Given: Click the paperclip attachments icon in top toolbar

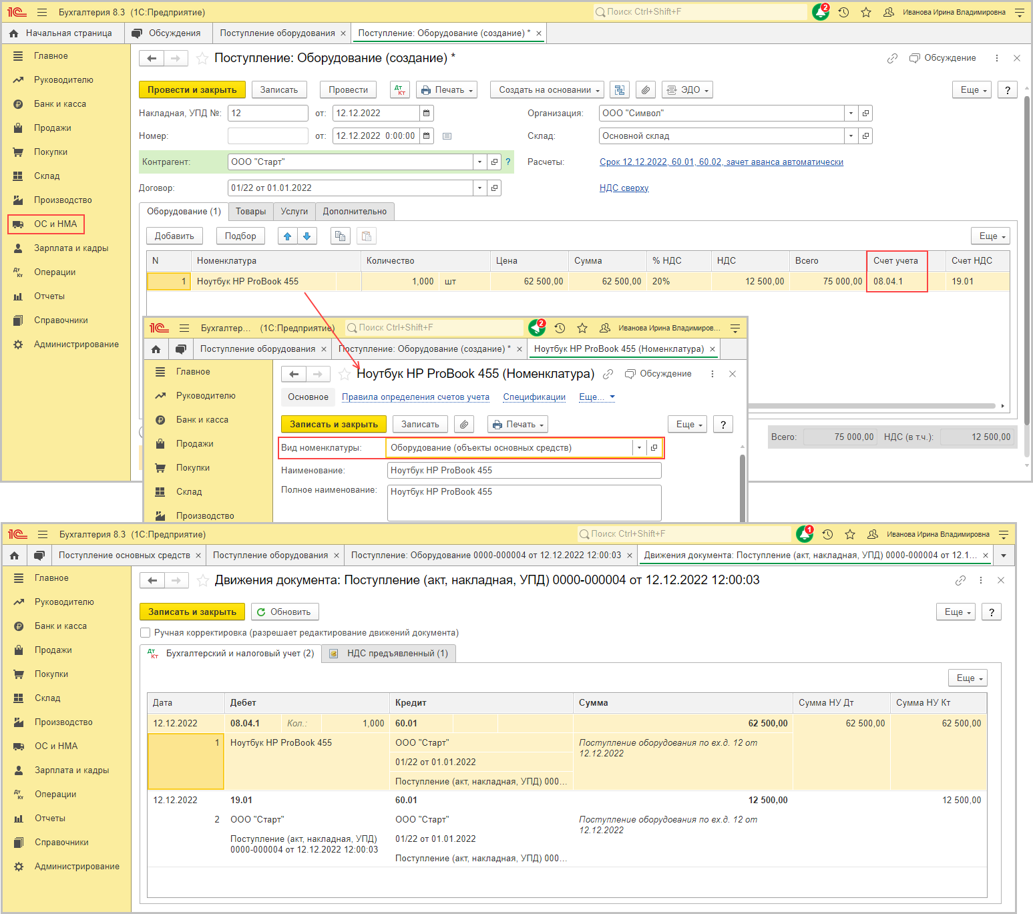Looking at the screenshot, I should (644, 90).
